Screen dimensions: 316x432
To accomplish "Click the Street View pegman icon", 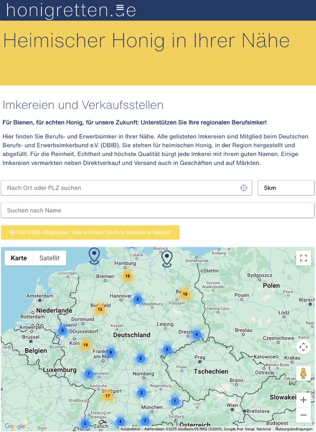I will tap(303, 374).
